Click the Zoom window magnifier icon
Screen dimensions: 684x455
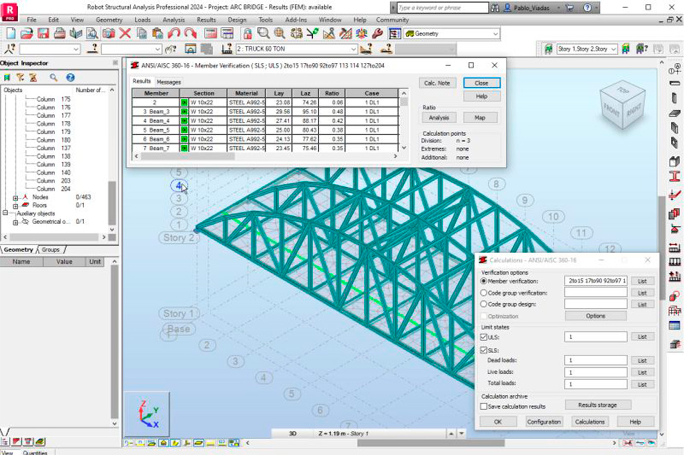coord(263,34)
